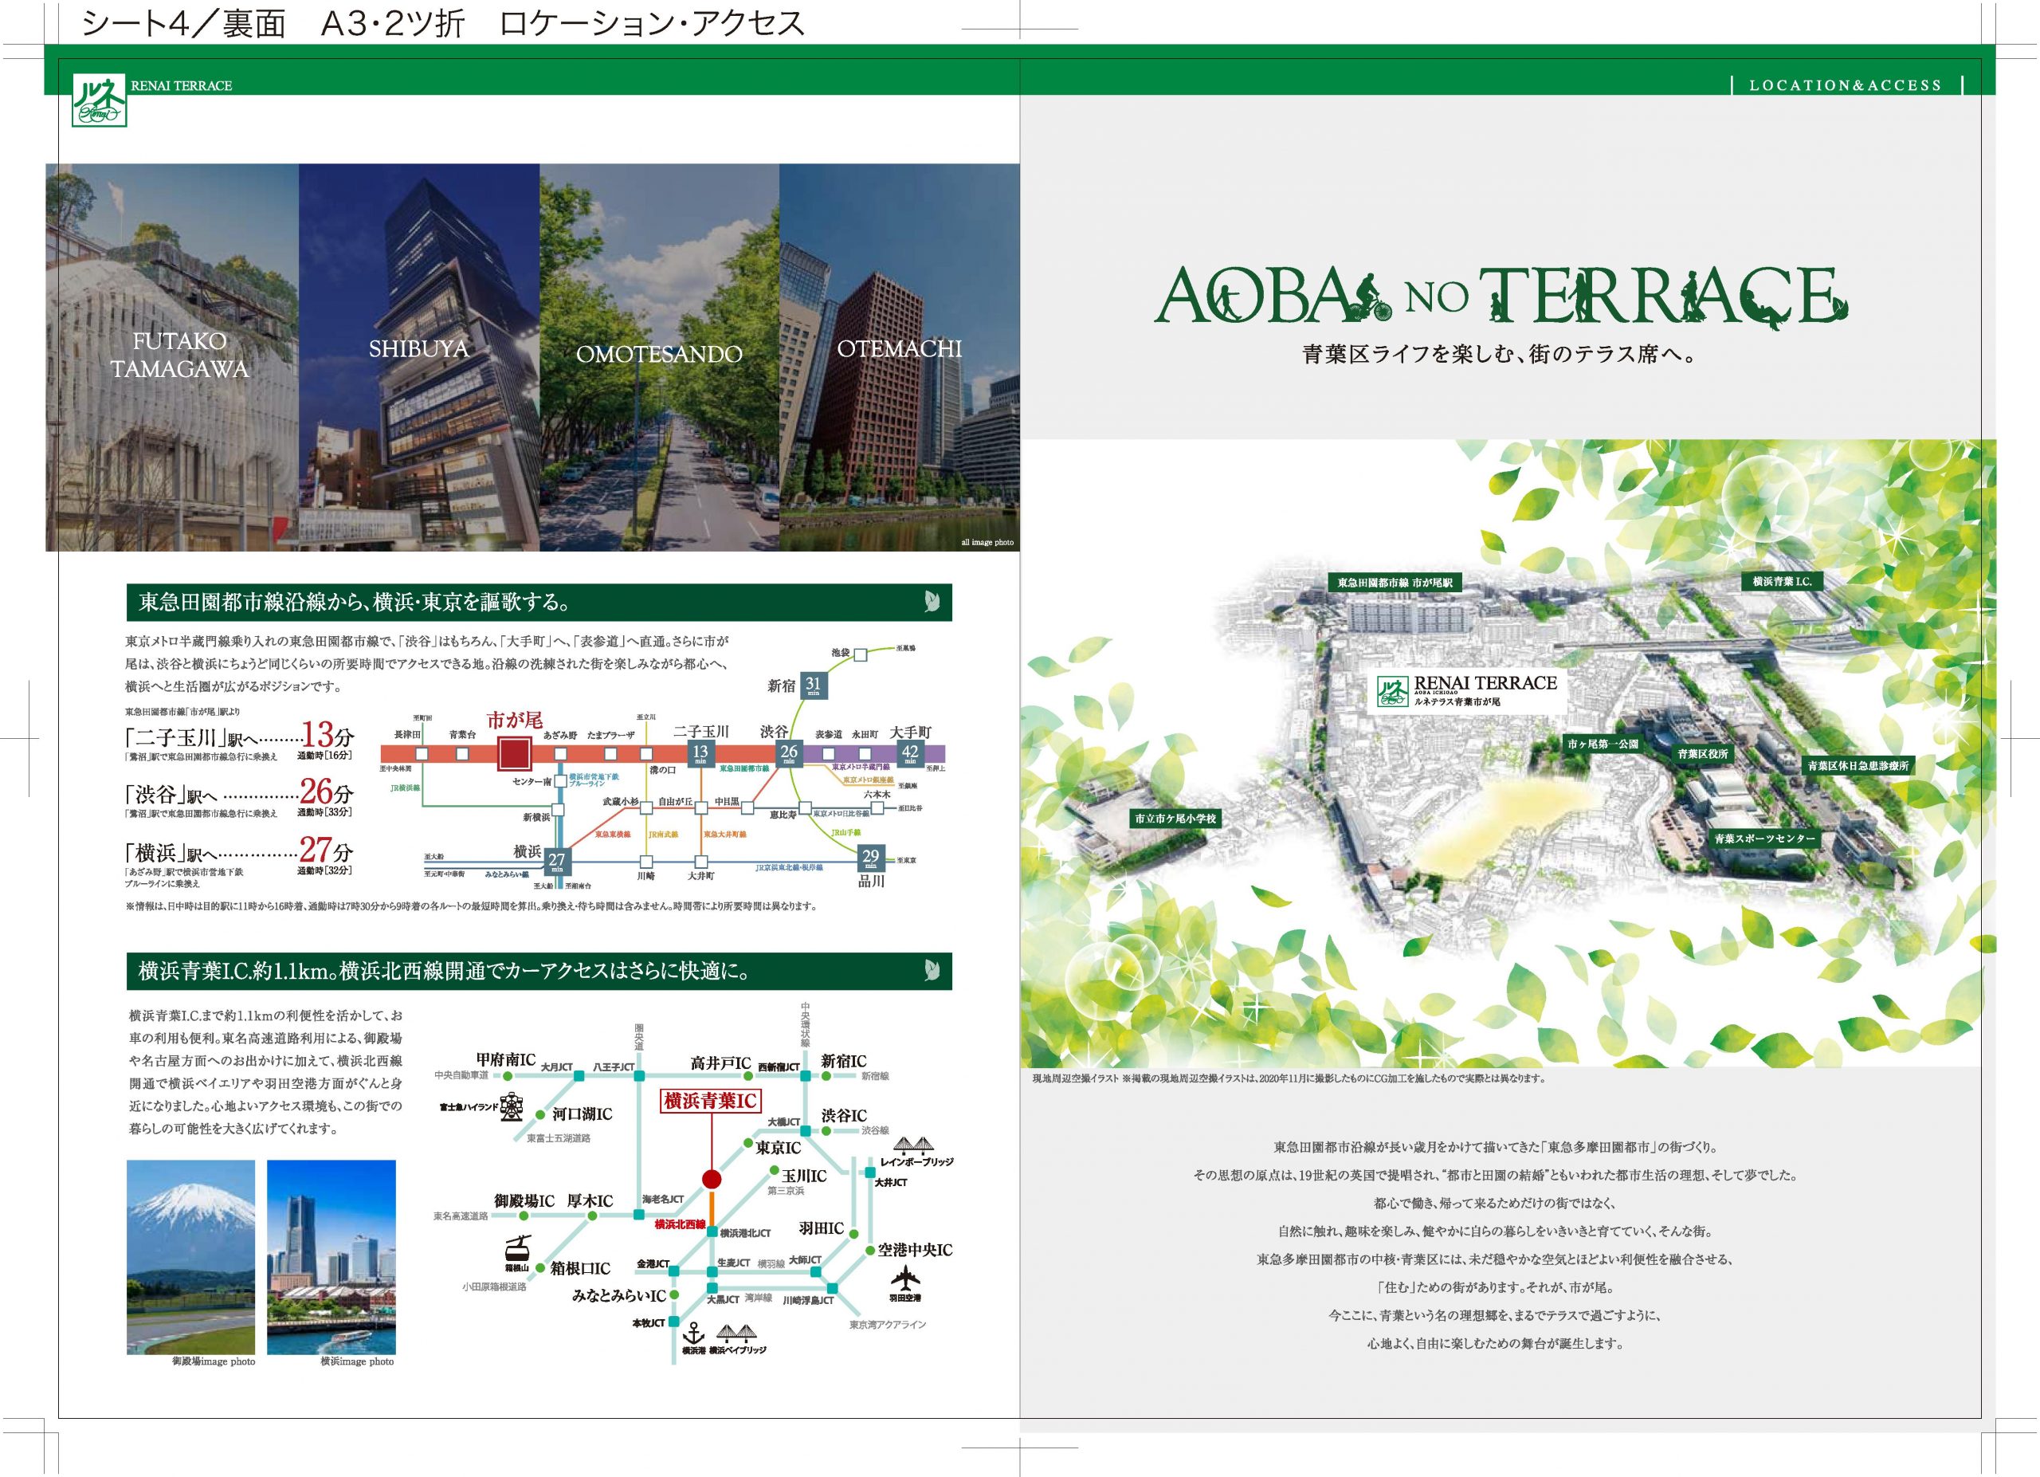Click the 箱根口IC label
This screenshot has height=1477, width=2040.
pyautogui.click(x=580, y=1268)
